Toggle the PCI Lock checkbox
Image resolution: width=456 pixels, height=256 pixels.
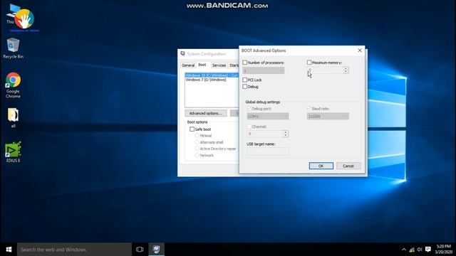(245, 80)
